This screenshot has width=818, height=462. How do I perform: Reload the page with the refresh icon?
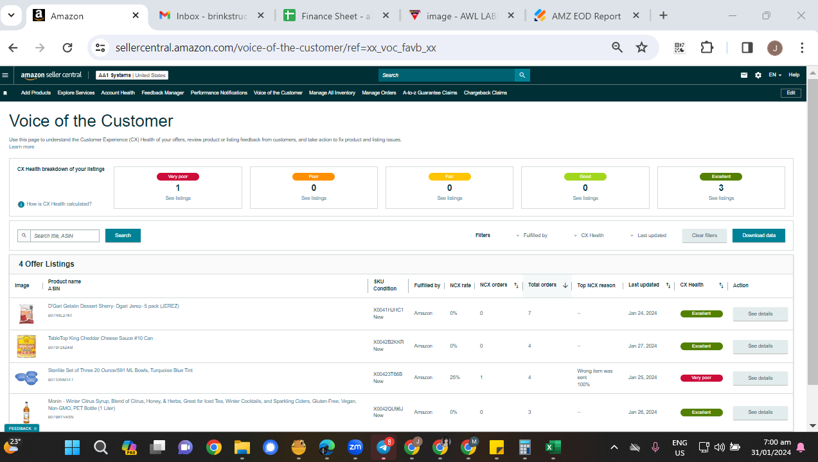point(67,48)
